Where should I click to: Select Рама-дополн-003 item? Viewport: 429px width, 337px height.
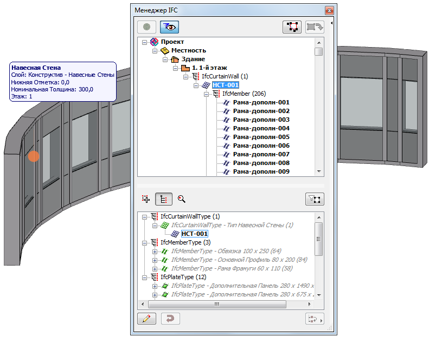click(x=261, y=120)
